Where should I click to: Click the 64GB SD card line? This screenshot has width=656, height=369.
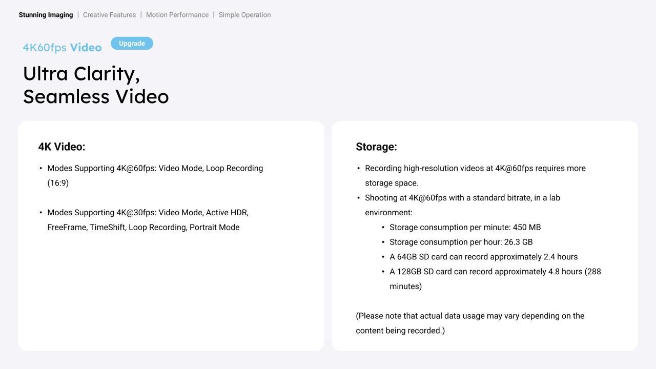click(x=483, y=257)
